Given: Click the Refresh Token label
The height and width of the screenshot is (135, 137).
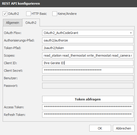Looking at the screenshot, I should pyautogui.click(x=15, y=115).
